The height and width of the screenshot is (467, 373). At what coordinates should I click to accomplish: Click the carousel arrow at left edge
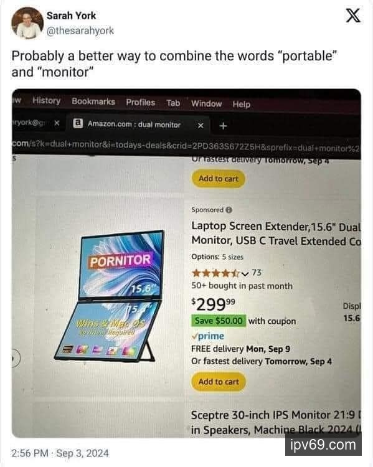click(x=15, y=357)
